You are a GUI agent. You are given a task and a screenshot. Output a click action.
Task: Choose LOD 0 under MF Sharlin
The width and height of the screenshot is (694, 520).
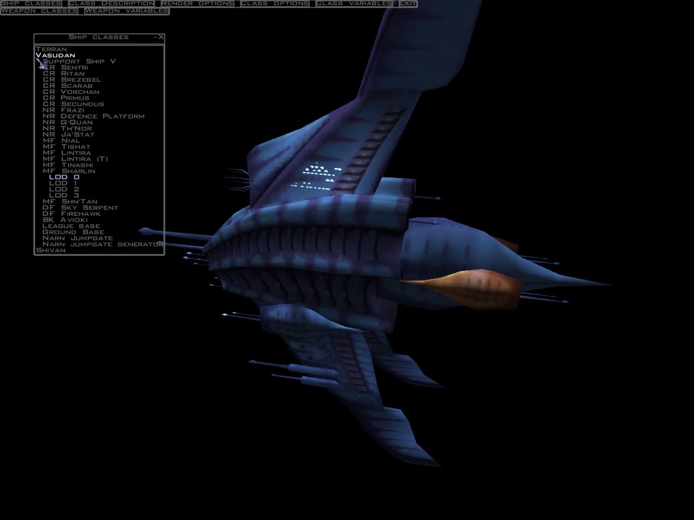click(64, 177)
